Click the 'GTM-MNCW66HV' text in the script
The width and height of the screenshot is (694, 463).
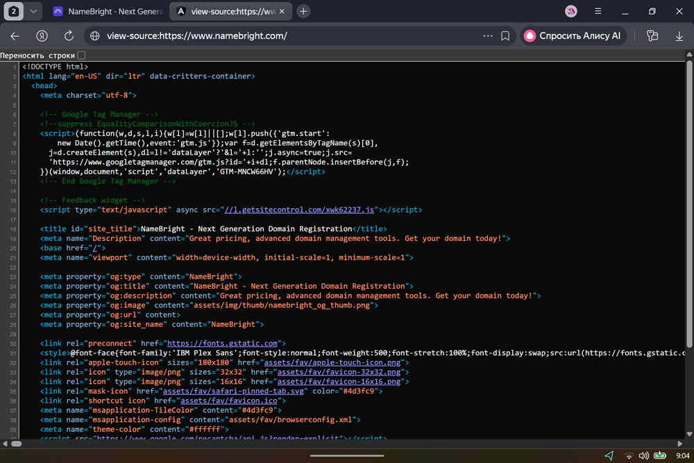(x=246, y=171)
